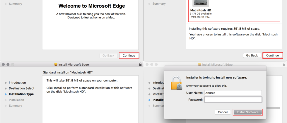Select the highlighted Installation Type step

pos(21,94)
